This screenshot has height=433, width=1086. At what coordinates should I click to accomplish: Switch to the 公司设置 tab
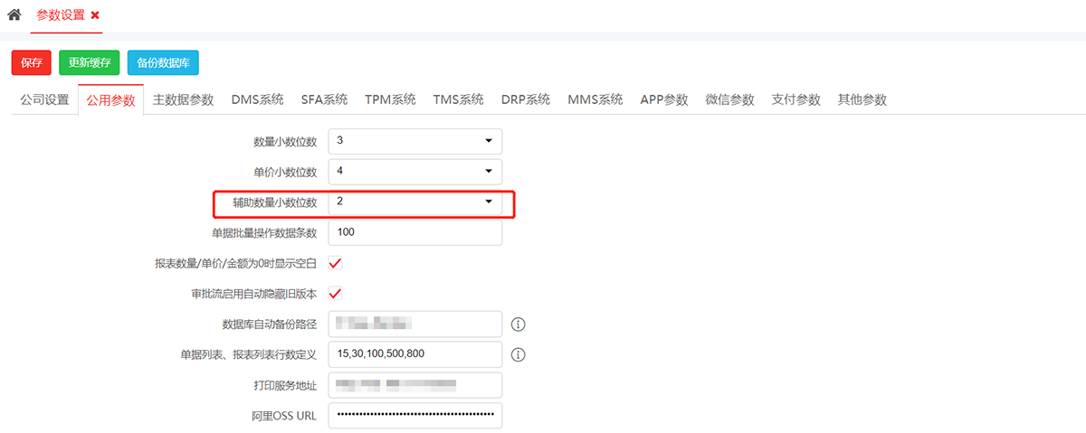44,100
